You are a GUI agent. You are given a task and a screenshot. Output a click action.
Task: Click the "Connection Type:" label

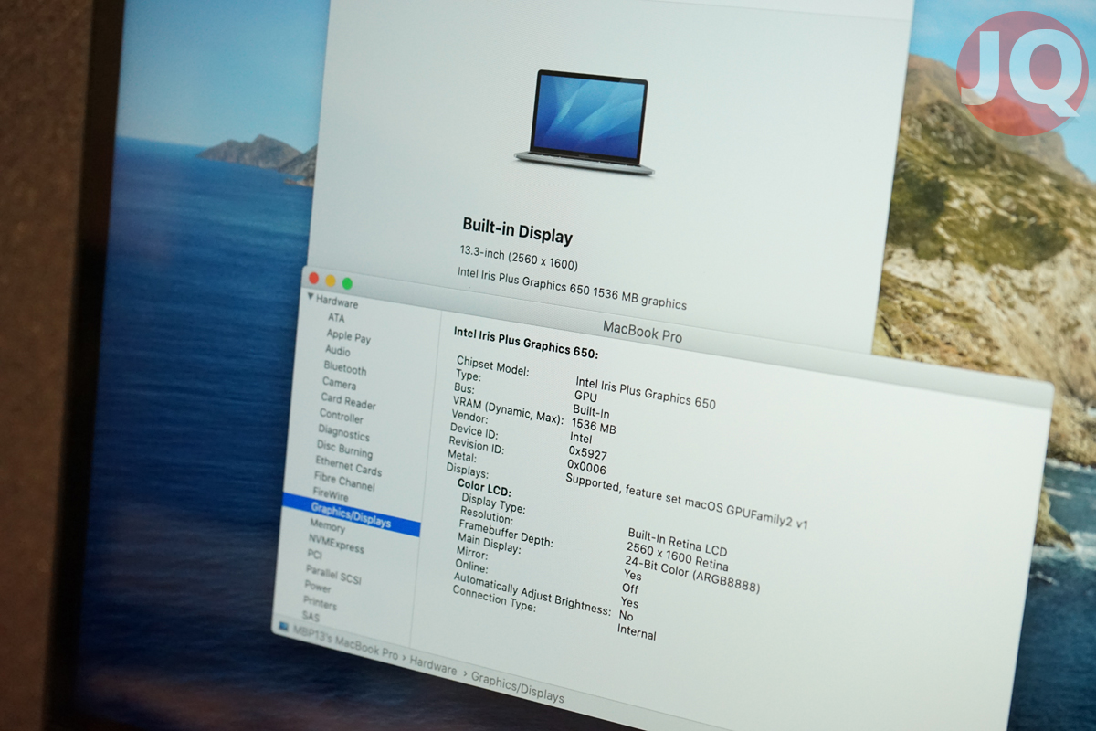tap(494, 598)
